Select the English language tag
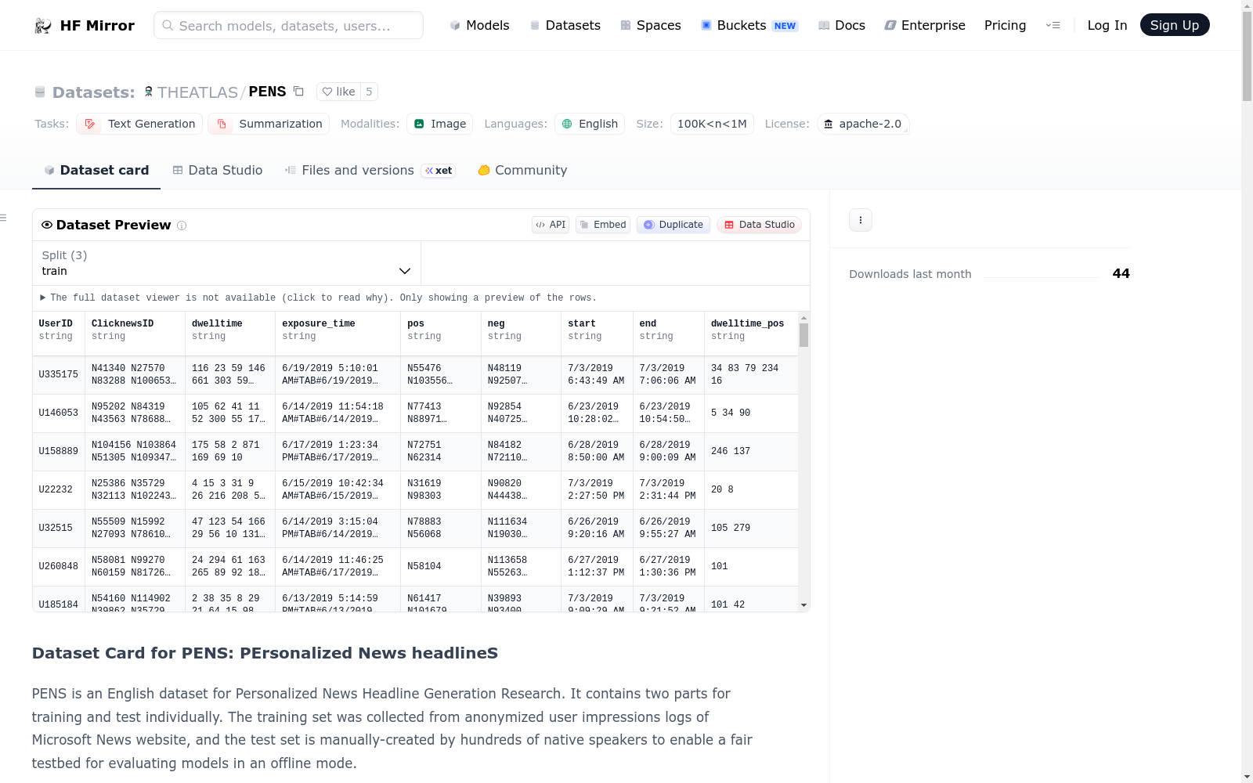 [x=590, y=124]
